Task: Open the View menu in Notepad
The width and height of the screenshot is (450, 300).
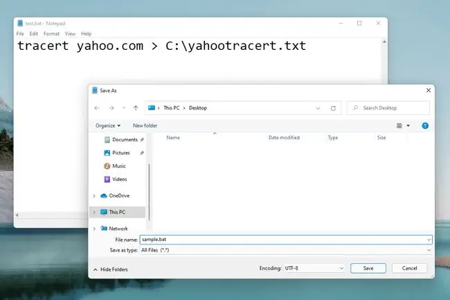Action: click(x=70, y=33)
